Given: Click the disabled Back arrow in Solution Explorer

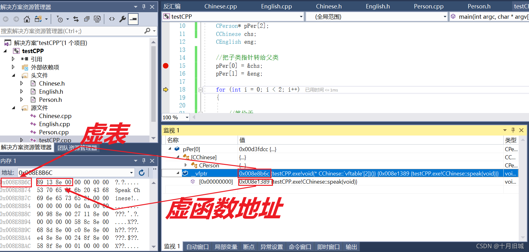Looking at the screenshot, I should [6, 19].
